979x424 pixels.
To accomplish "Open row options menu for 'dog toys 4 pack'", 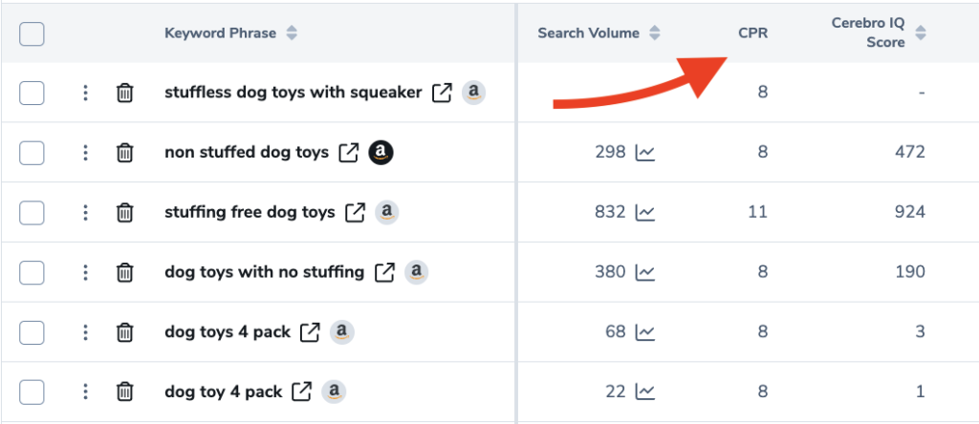I will coord(85,332).
